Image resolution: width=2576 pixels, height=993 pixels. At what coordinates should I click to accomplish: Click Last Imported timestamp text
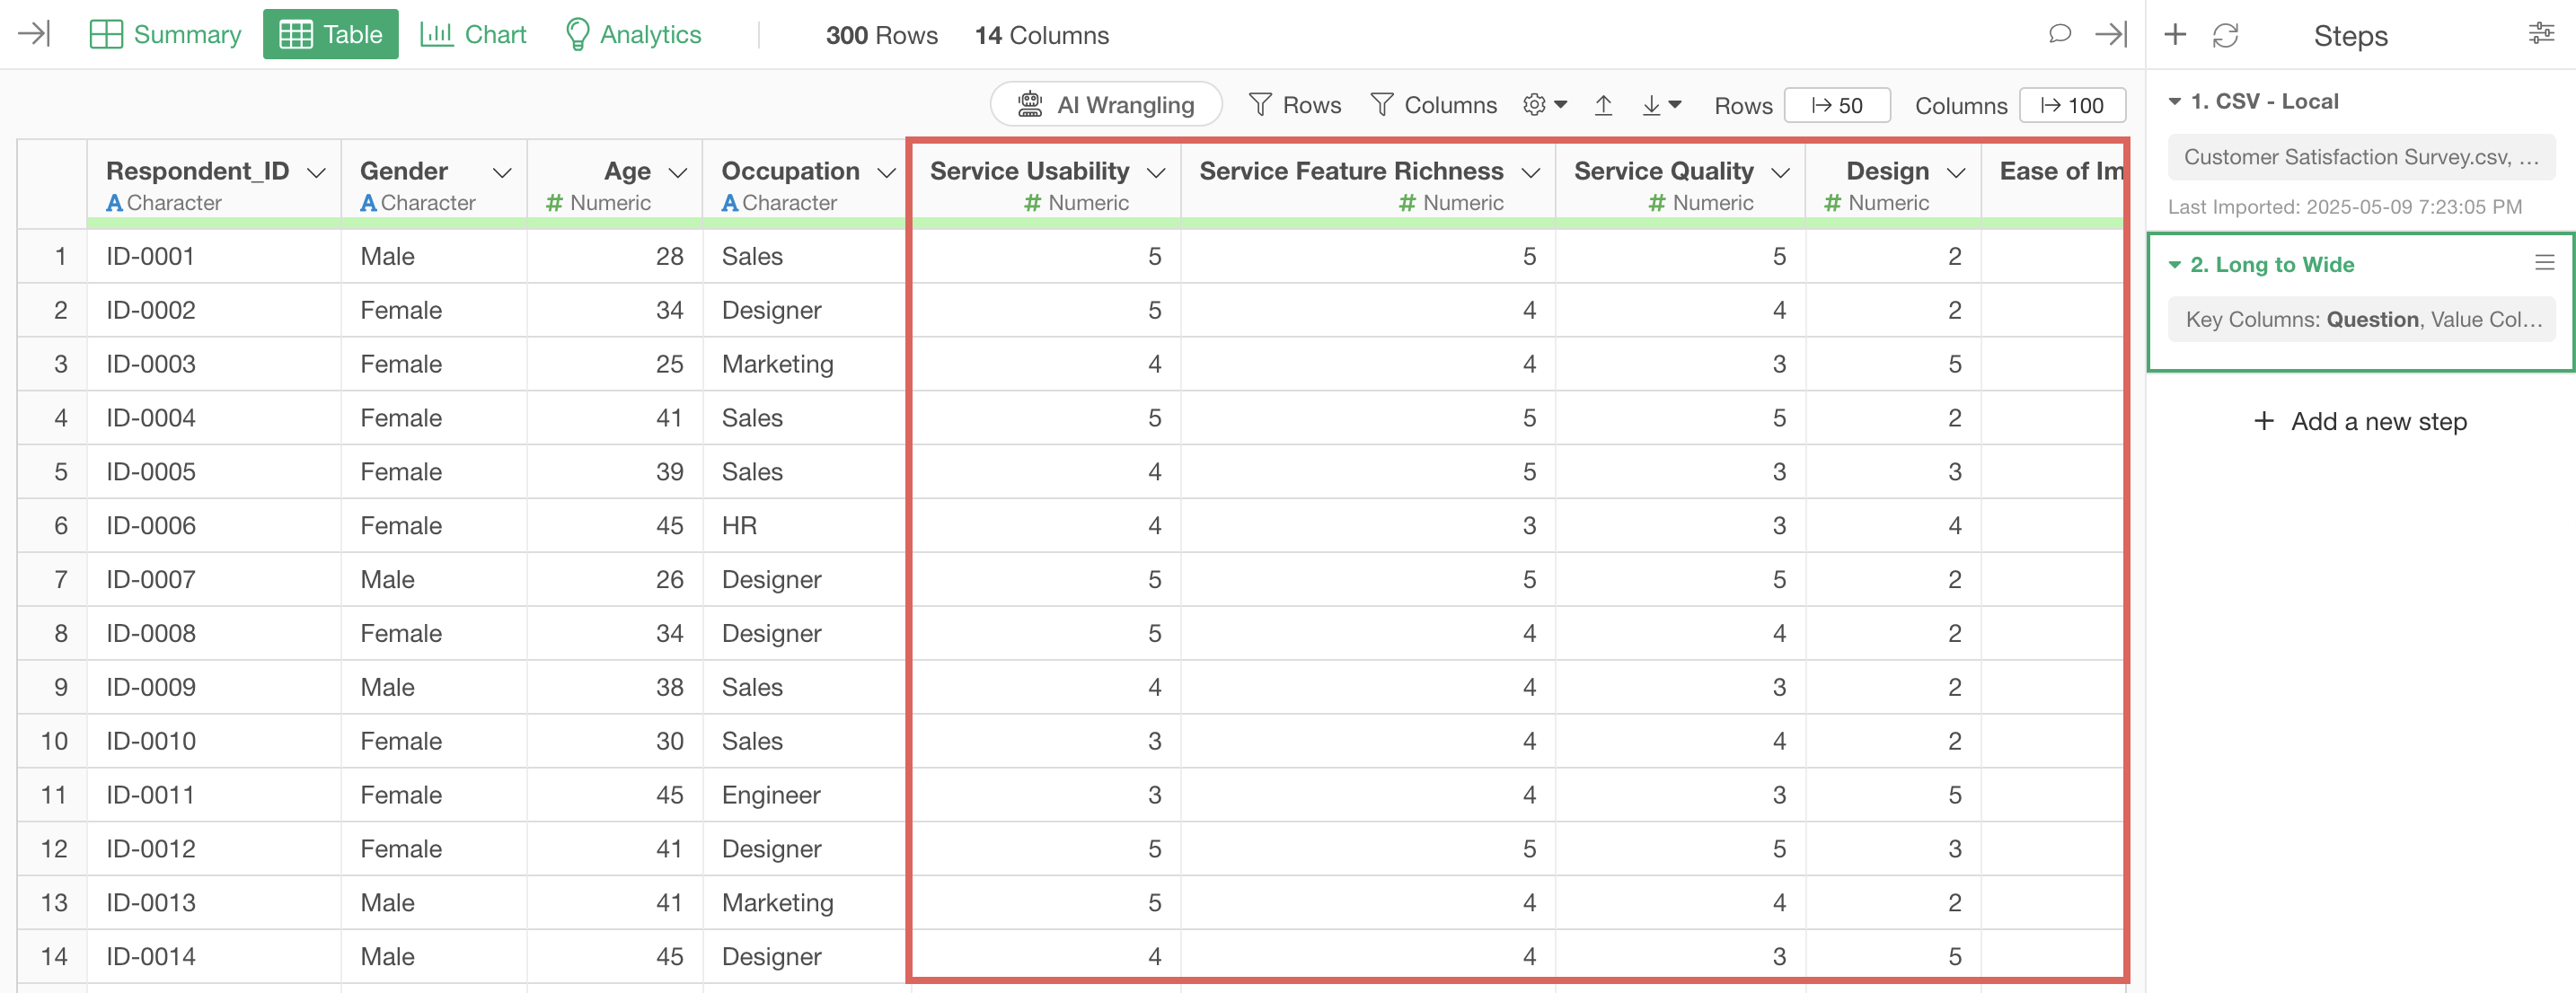coord(2344,207)
